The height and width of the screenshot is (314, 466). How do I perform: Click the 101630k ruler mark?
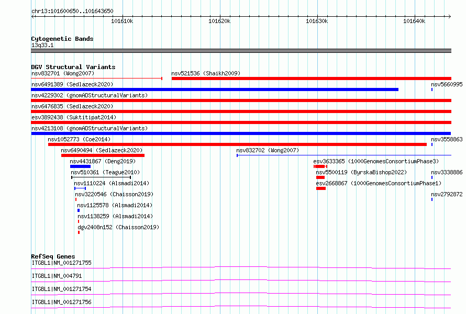tap(317, 21)
